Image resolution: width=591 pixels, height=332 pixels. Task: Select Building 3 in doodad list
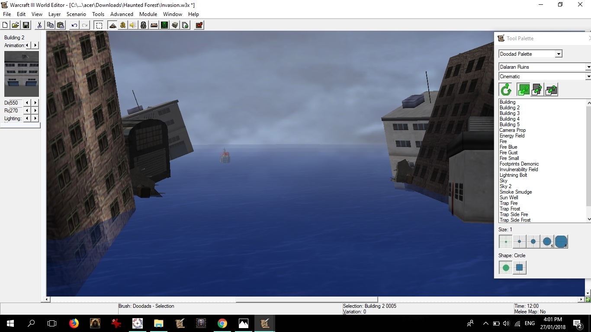pyautogui.click(x=510, y=113)
